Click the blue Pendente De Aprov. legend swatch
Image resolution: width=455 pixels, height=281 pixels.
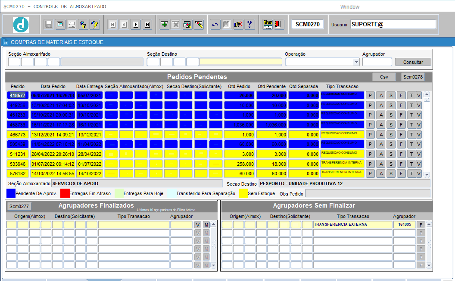(x=11, y=193)
